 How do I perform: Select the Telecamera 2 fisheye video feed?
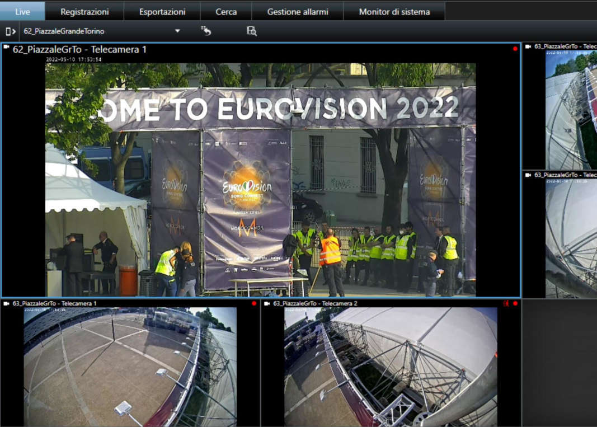coord(391,367)
